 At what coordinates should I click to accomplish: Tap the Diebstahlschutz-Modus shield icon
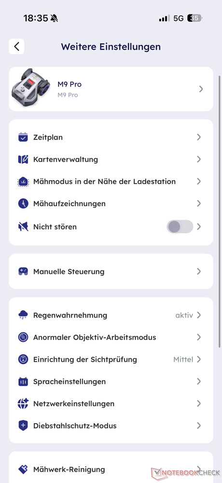pos(23,426)
